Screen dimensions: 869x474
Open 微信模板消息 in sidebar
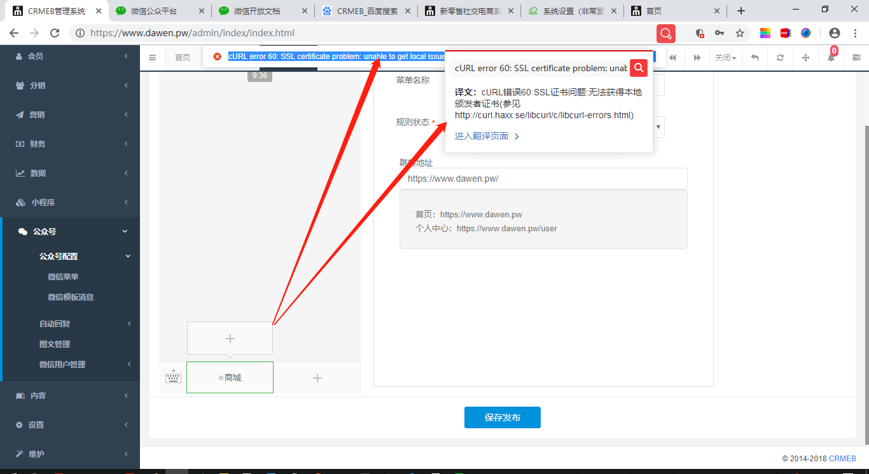point(71,297)
